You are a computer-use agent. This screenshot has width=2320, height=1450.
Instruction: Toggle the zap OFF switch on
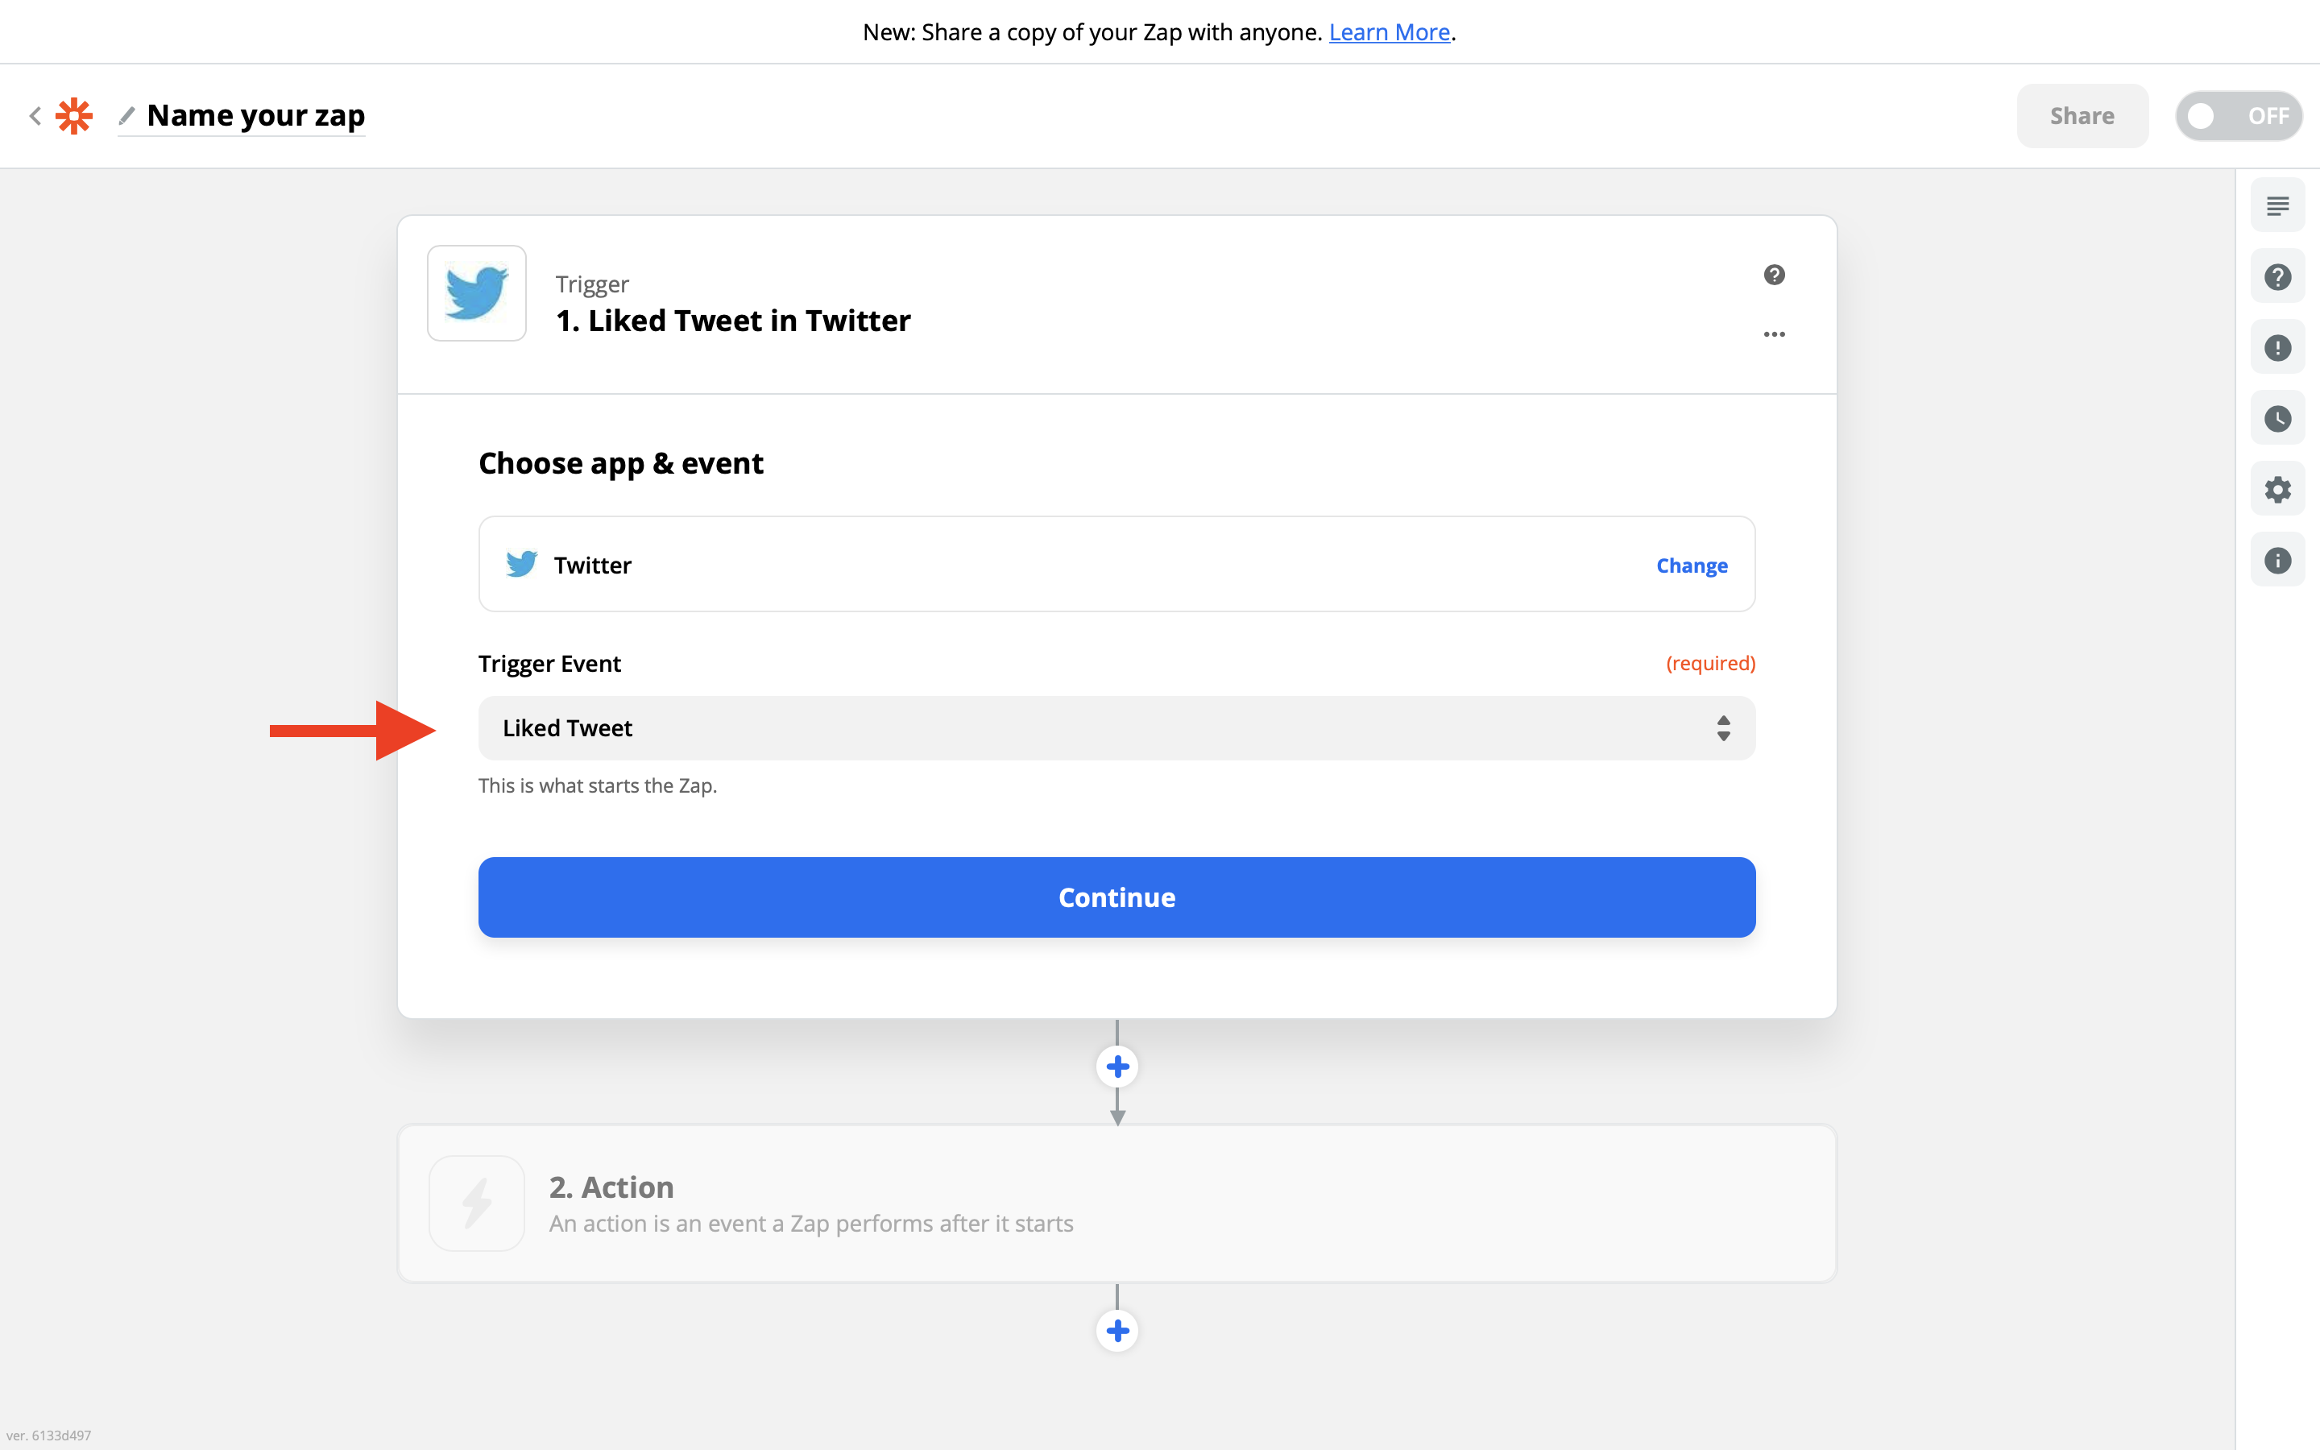pos(2239,116)
